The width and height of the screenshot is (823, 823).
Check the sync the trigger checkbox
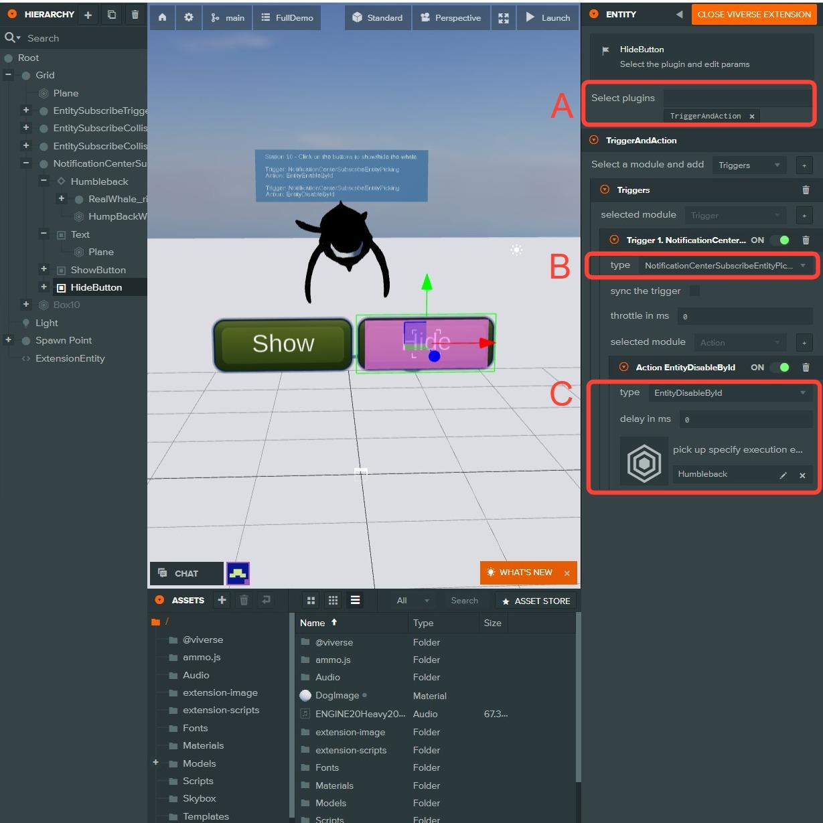[694, 291]
